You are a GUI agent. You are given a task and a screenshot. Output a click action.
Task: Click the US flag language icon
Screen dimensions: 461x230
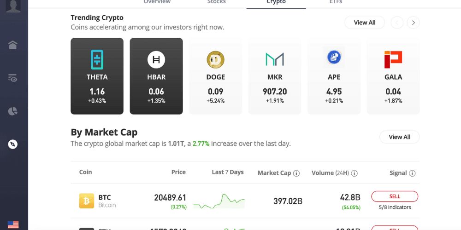point(13,224)
